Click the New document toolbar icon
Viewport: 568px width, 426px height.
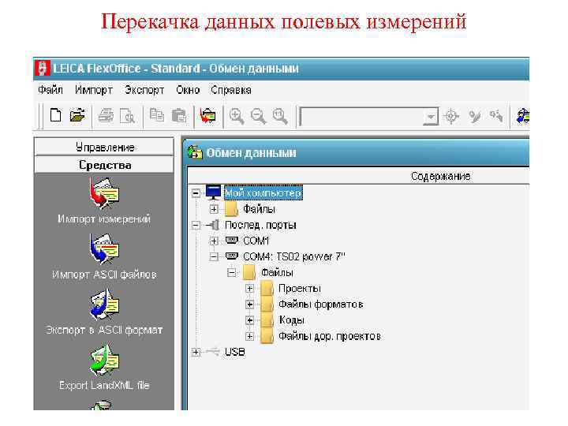pos(55,115)
